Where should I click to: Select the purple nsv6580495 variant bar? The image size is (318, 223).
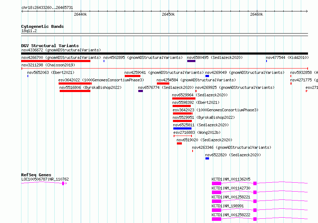click(x=191, y=61)
